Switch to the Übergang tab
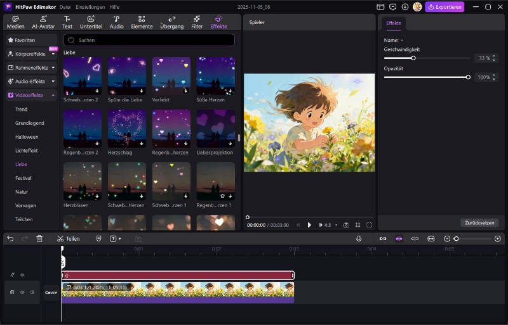The width and height of the screenshot is (508, 325). point(171,22)
